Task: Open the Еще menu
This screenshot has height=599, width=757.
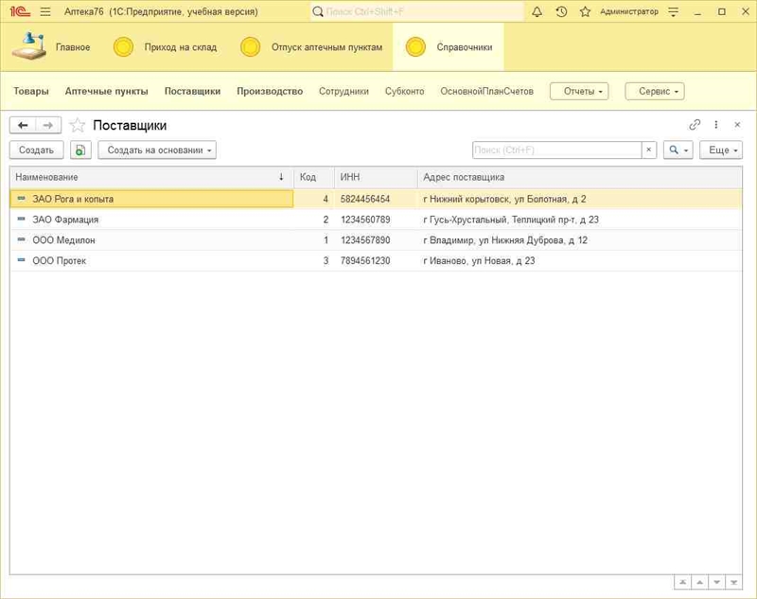Action: (721, 150)
